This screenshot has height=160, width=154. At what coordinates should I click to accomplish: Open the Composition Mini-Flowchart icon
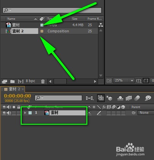click(x=90, y=98)
